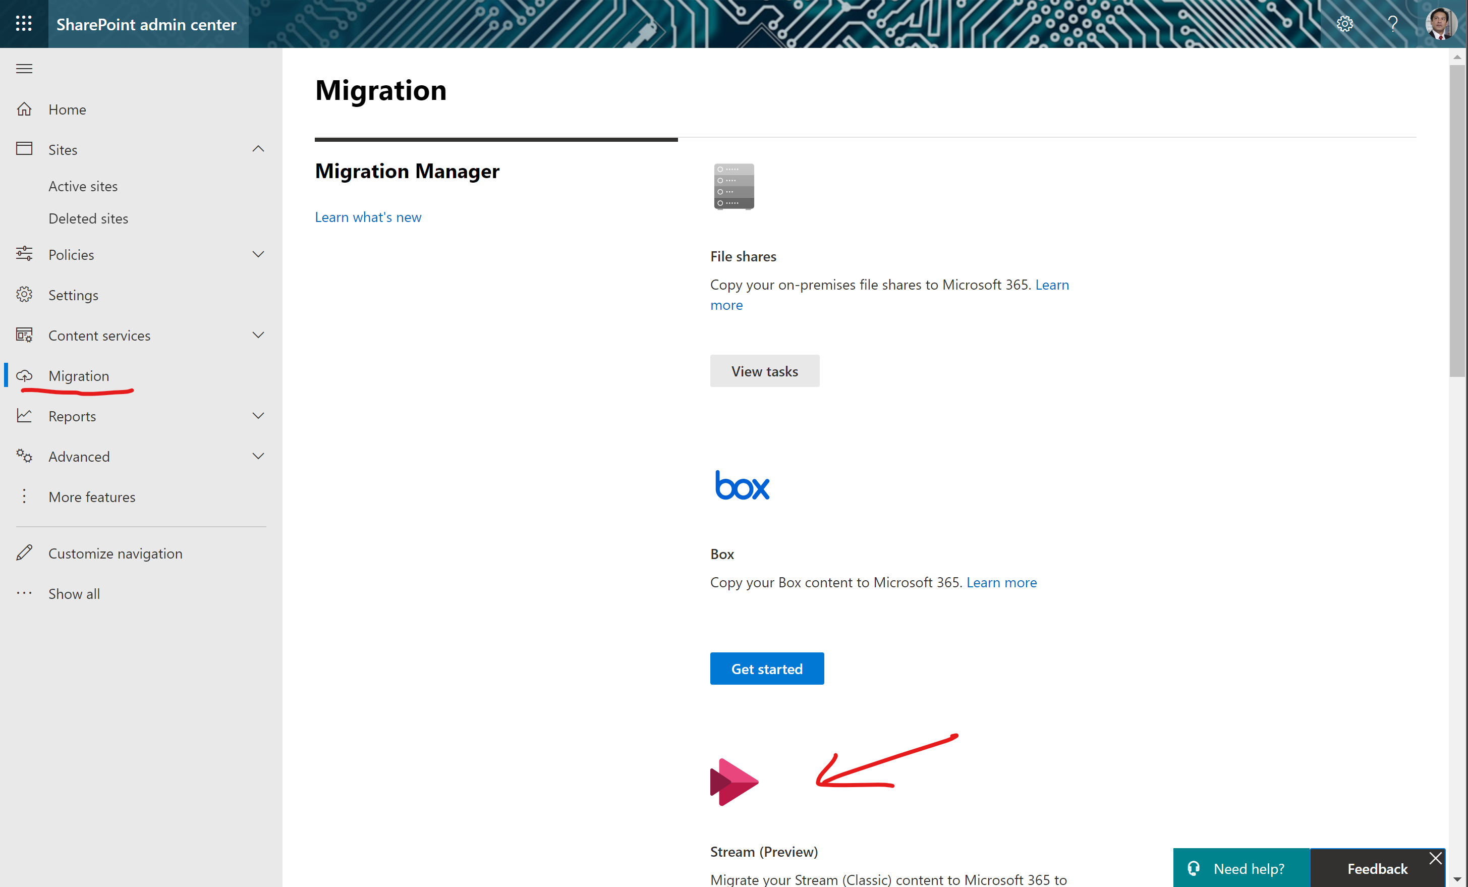Screen dimensions: 1468x887
Task: Click the View tasks button for File shares
Action: pyautogui.click(x=764, y=370)
